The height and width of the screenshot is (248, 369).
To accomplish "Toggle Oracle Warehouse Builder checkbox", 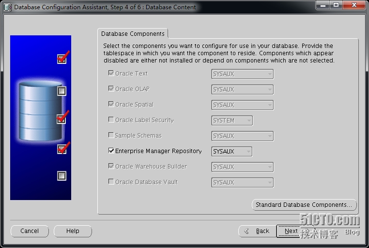I will point(111,166).
